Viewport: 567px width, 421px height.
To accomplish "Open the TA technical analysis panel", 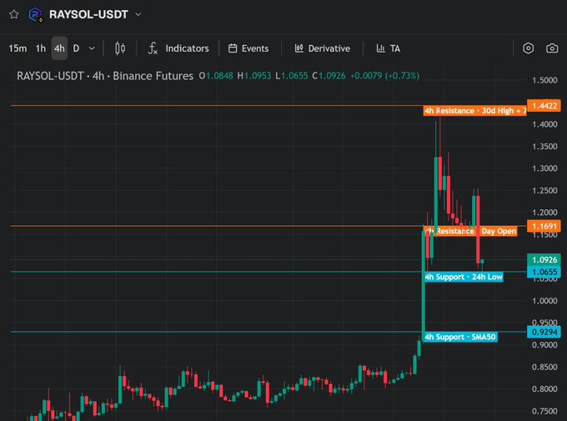I will (395, 48).
